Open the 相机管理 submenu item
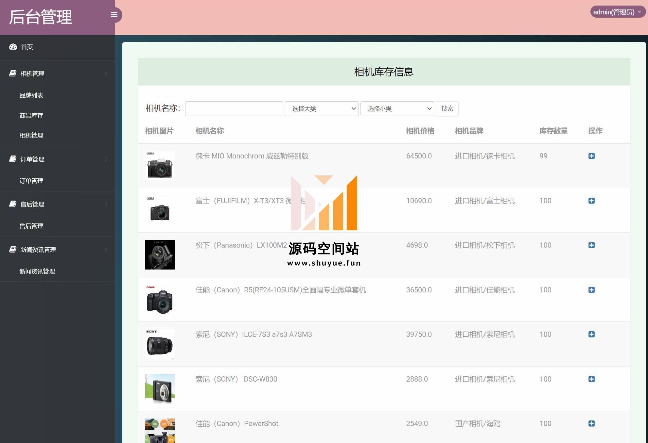The height and width of the screenshot is (443, 648). pyautogui.click(x=31, y=135)
